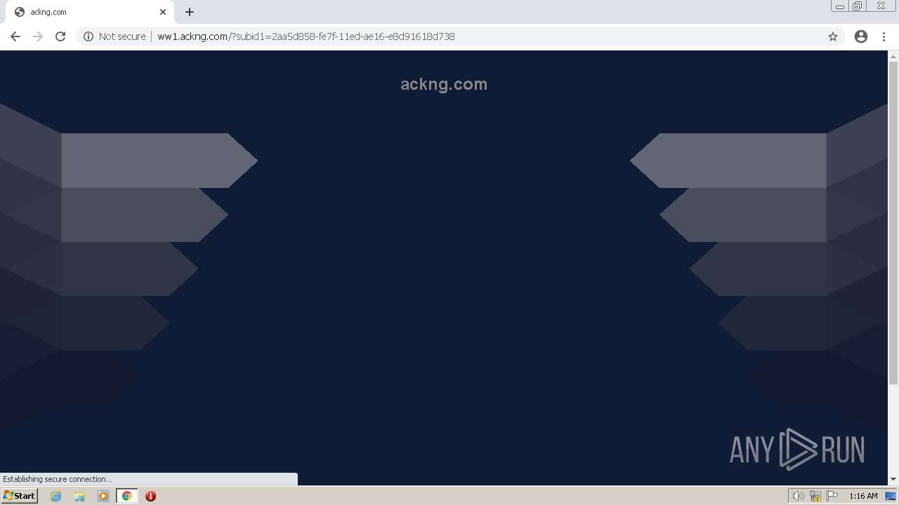This screenshot has height=505, width=899.
Task: Go forward to the next page
Action: pos(38,36)
